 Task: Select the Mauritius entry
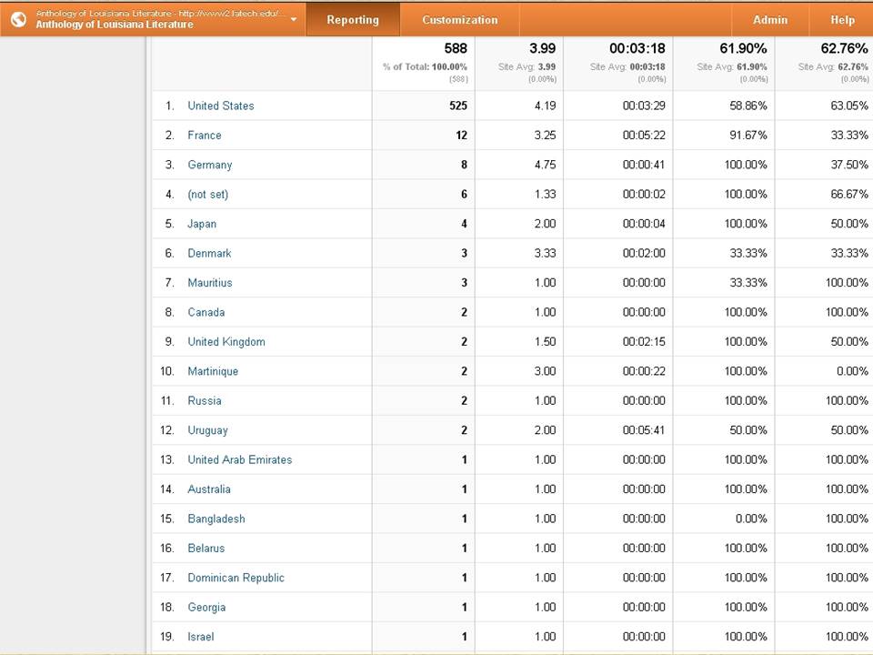point(210,283)
